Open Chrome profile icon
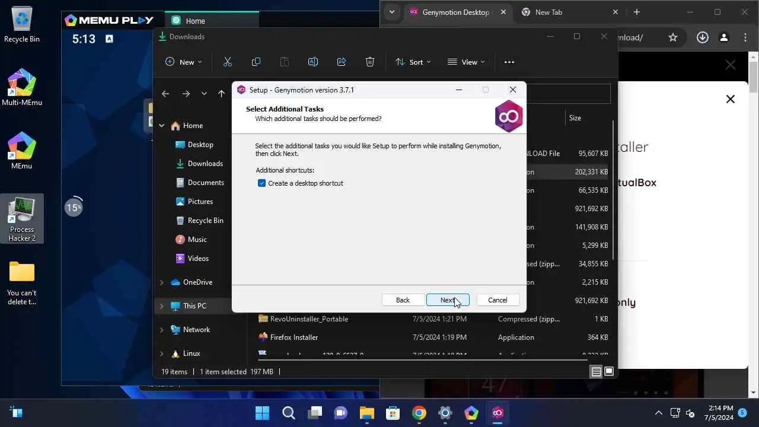Image resolution: width=759 pixels, height=427 pixels. click(724, 37)
